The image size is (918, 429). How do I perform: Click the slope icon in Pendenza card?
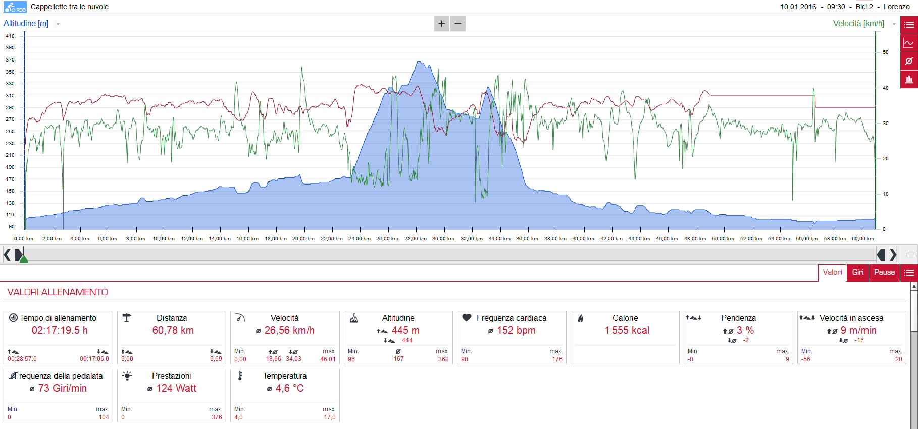pyautogui.click(x=693, y=318)
